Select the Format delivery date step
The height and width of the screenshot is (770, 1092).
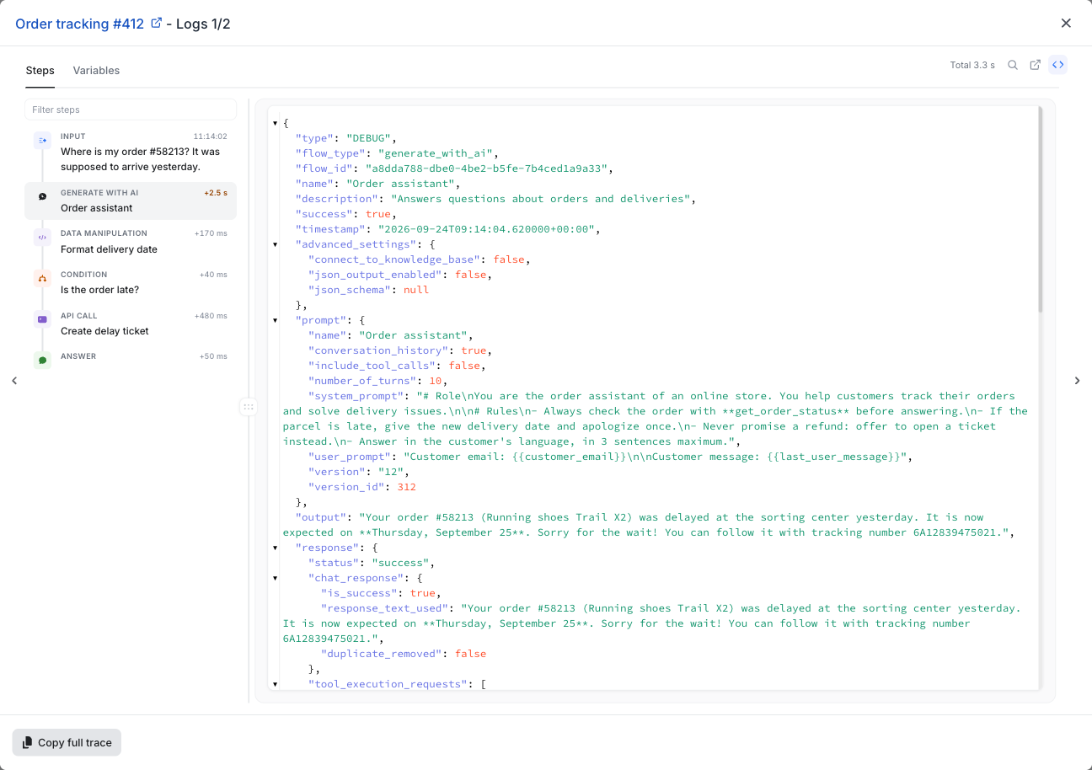coord(131,242)
